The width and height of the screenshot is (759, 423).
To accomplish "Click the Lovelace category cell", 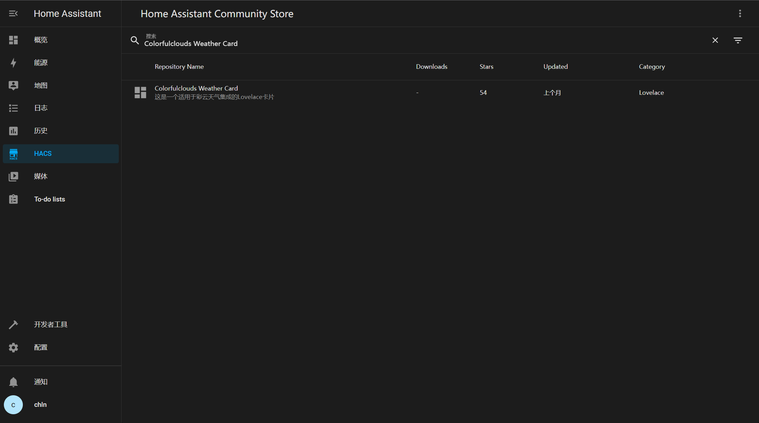I will pyautogui.click(x=651, y=93).
